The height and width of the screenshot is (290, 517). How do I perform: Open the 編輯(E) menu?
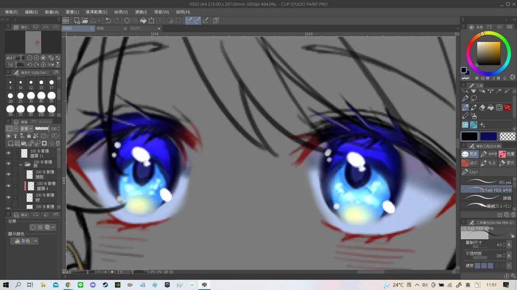coord(31,12)
